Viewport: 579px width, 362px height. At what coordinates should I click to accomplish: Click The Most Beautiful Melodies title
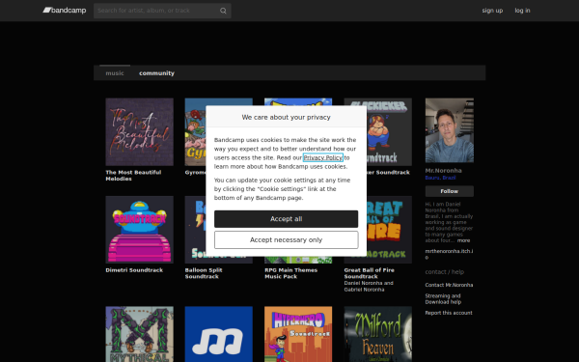[133, 176]
